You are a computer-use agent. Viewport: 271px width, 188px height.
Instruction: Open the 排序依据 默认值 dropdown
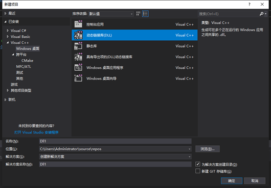(x=111, y=14)
